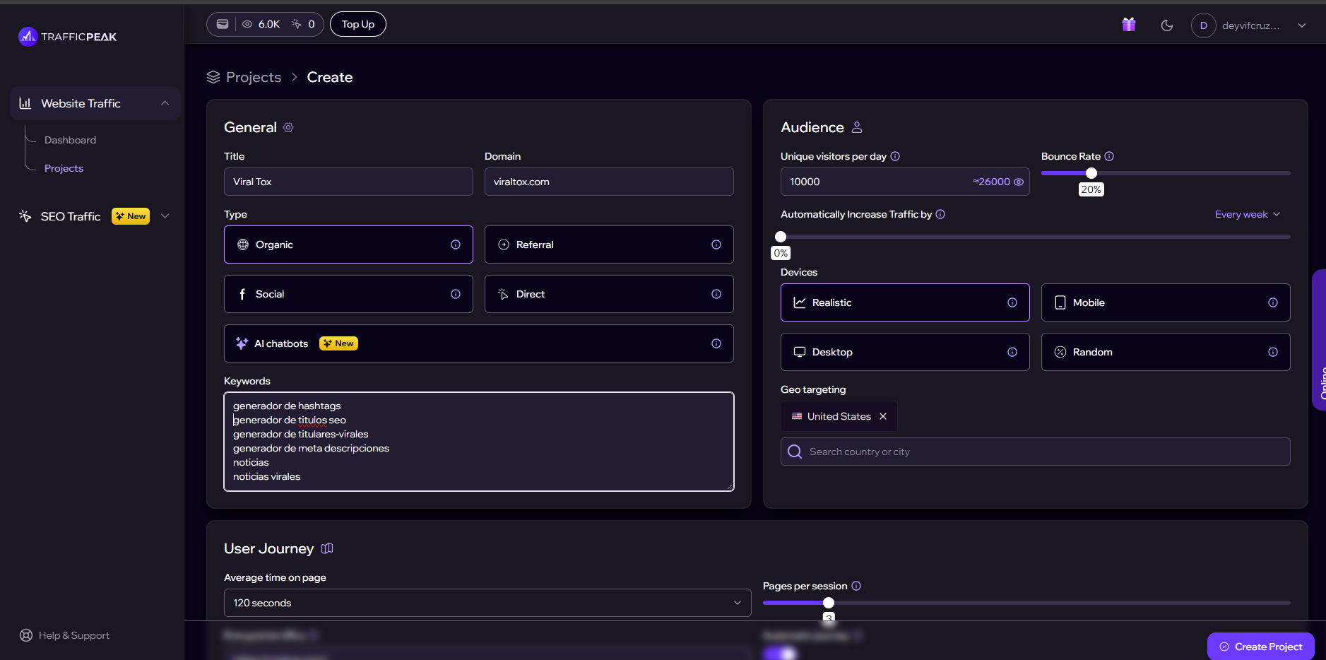Choose Random devices option
Screen dimensions: 1326x660
click(1166, 352)
